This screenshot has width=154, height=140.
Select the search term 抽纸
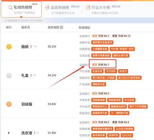click(x=25, y=47)
